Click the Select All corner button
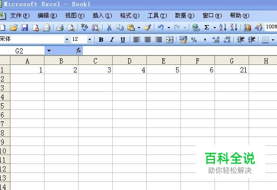Image resolution: width=277 pixels, height=190 pixels. tap(5, 61)
